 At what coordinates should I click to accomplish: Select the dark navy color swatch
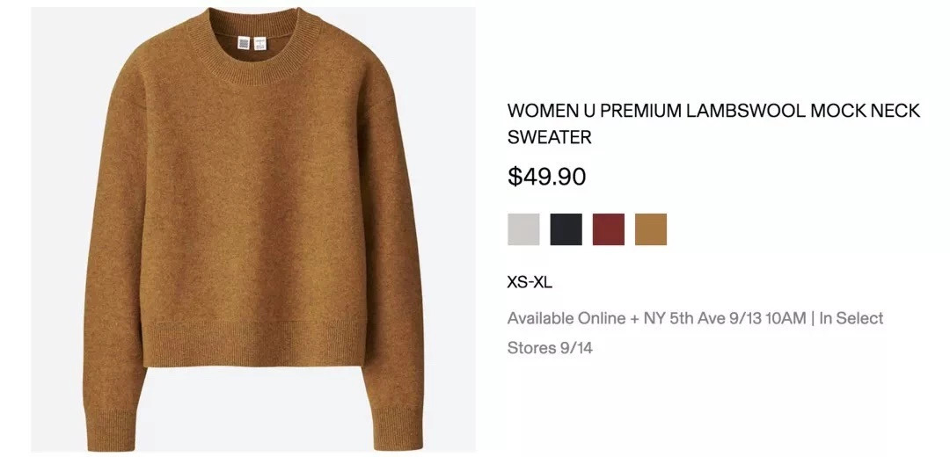tap(566, 229)
